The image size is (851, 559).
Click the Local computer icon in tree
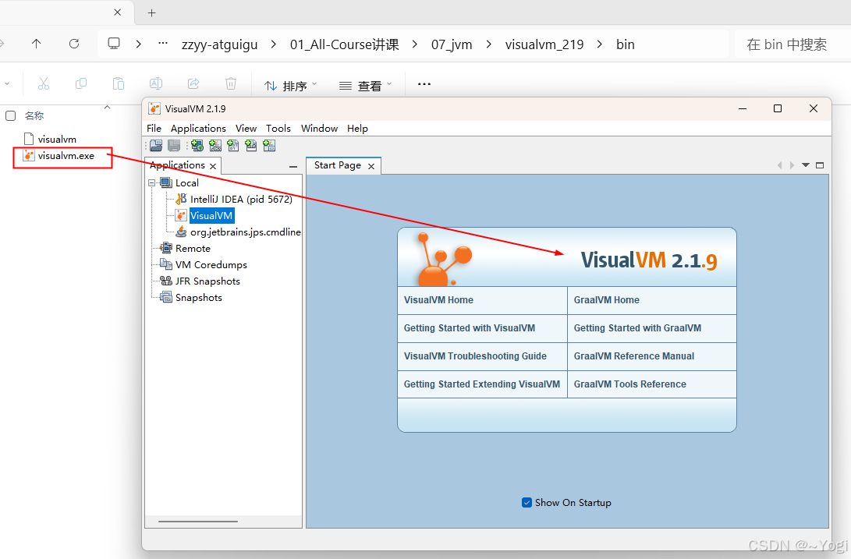(x=166, y=183)
